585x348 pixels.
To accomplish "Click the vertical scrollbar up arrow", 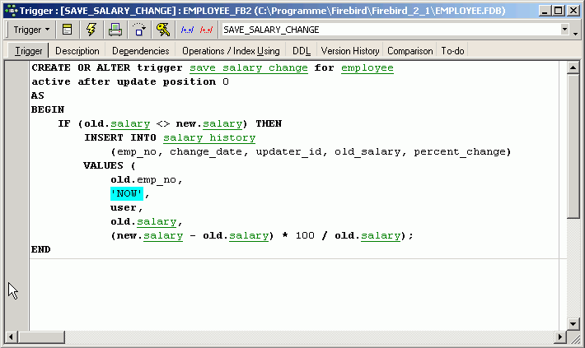I will click(x=573, y=67).
